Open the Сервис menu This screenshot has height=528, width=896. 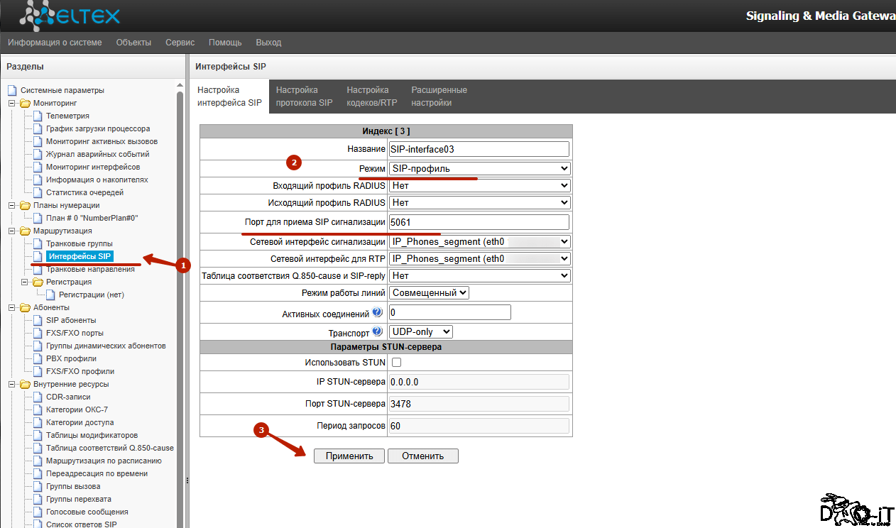click(180, 43)
